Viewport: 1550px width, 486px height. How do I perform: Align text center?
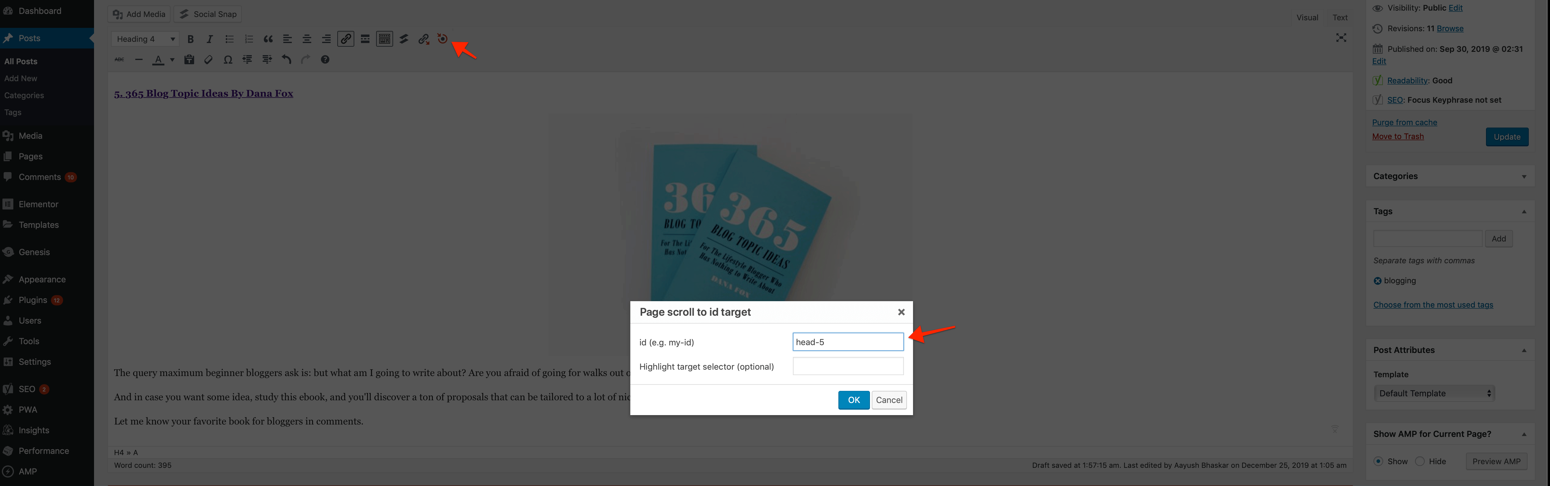[306, 39]
